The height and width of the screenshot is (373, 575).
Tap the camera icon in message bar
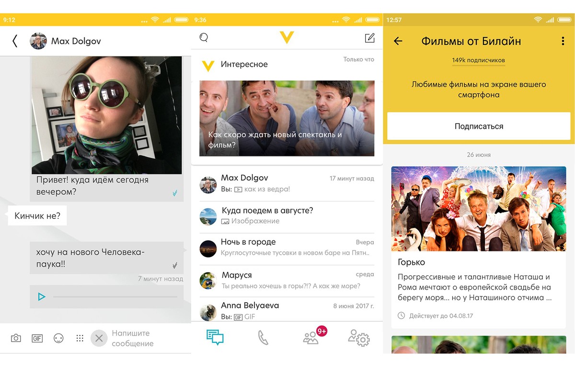tap(16, 338)
